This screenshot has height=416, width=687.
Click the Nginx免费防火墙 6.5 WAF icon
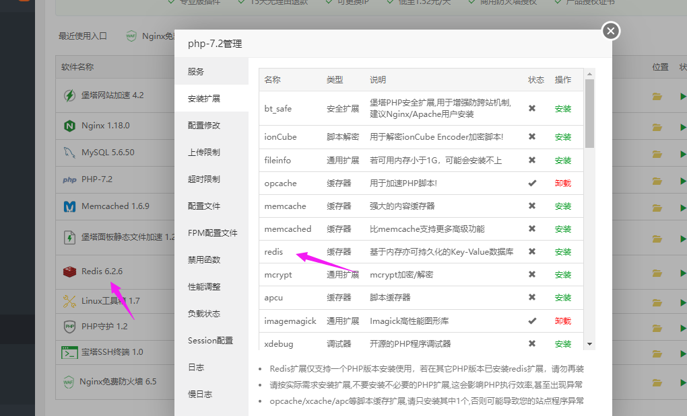(x=68, y=382)
